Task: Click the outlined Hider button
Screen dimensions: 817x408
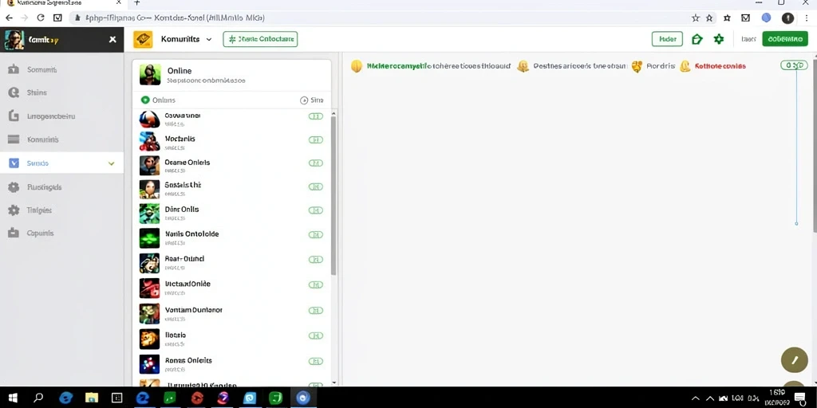Action: 667,39
